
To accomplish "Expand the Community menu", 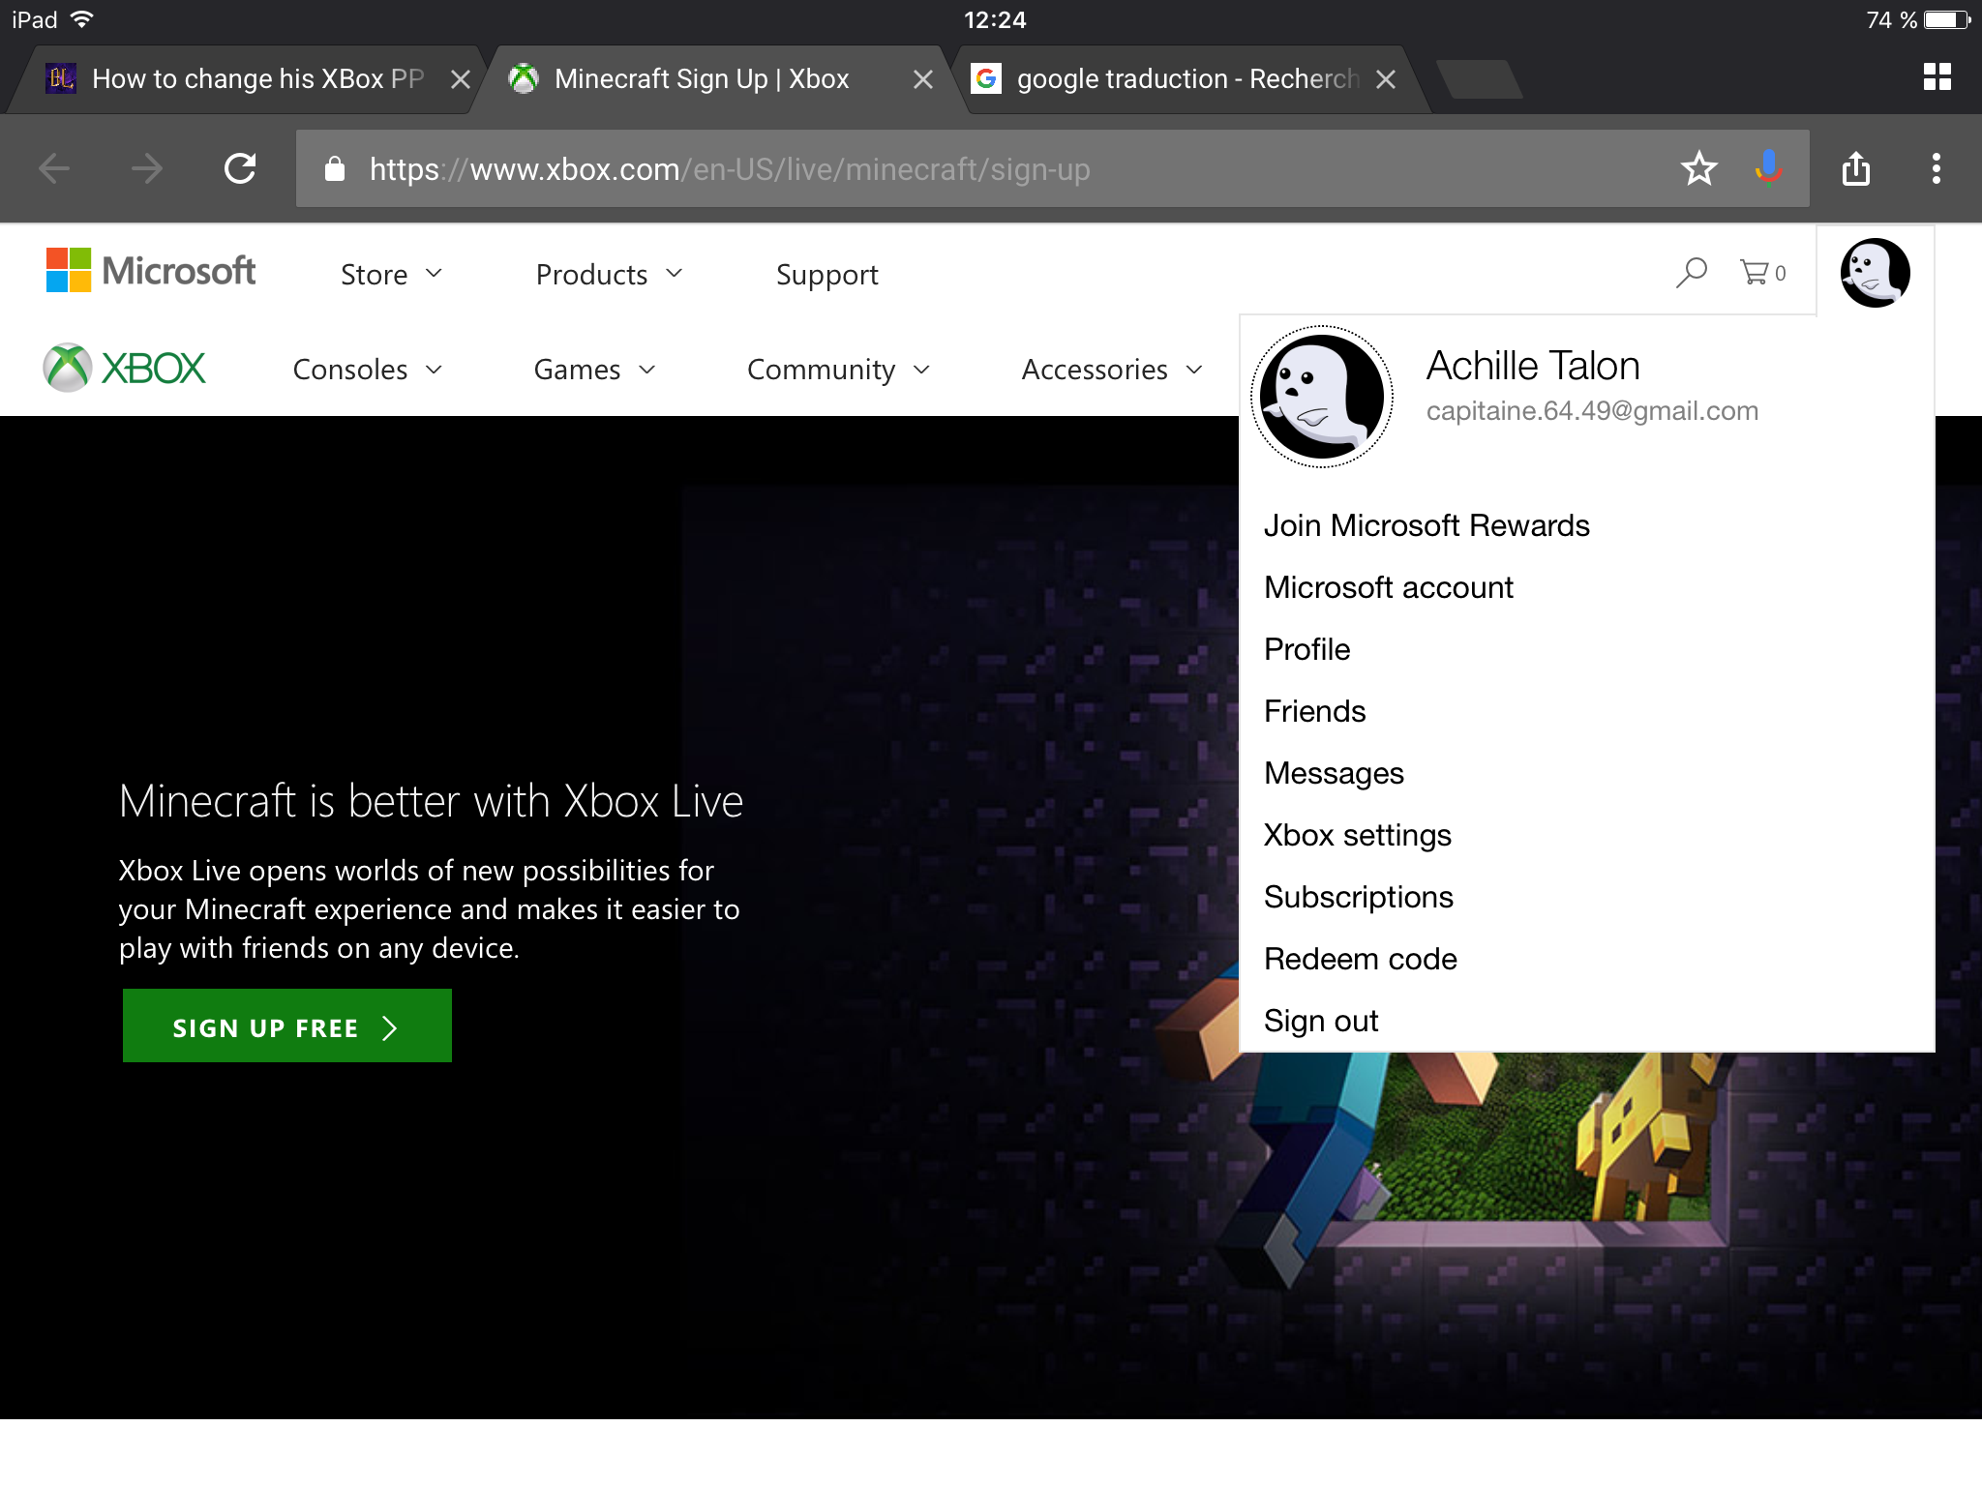I will coord(839,370).
